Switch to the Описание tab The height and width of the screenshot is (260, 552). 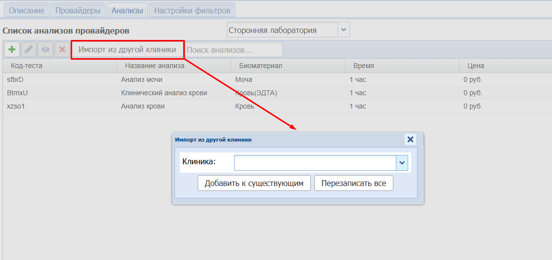coord(27,10)
